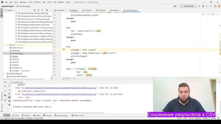The image size is (221, 124).
Task: Open the Tools menu
Action: click(x=49, y=2)
